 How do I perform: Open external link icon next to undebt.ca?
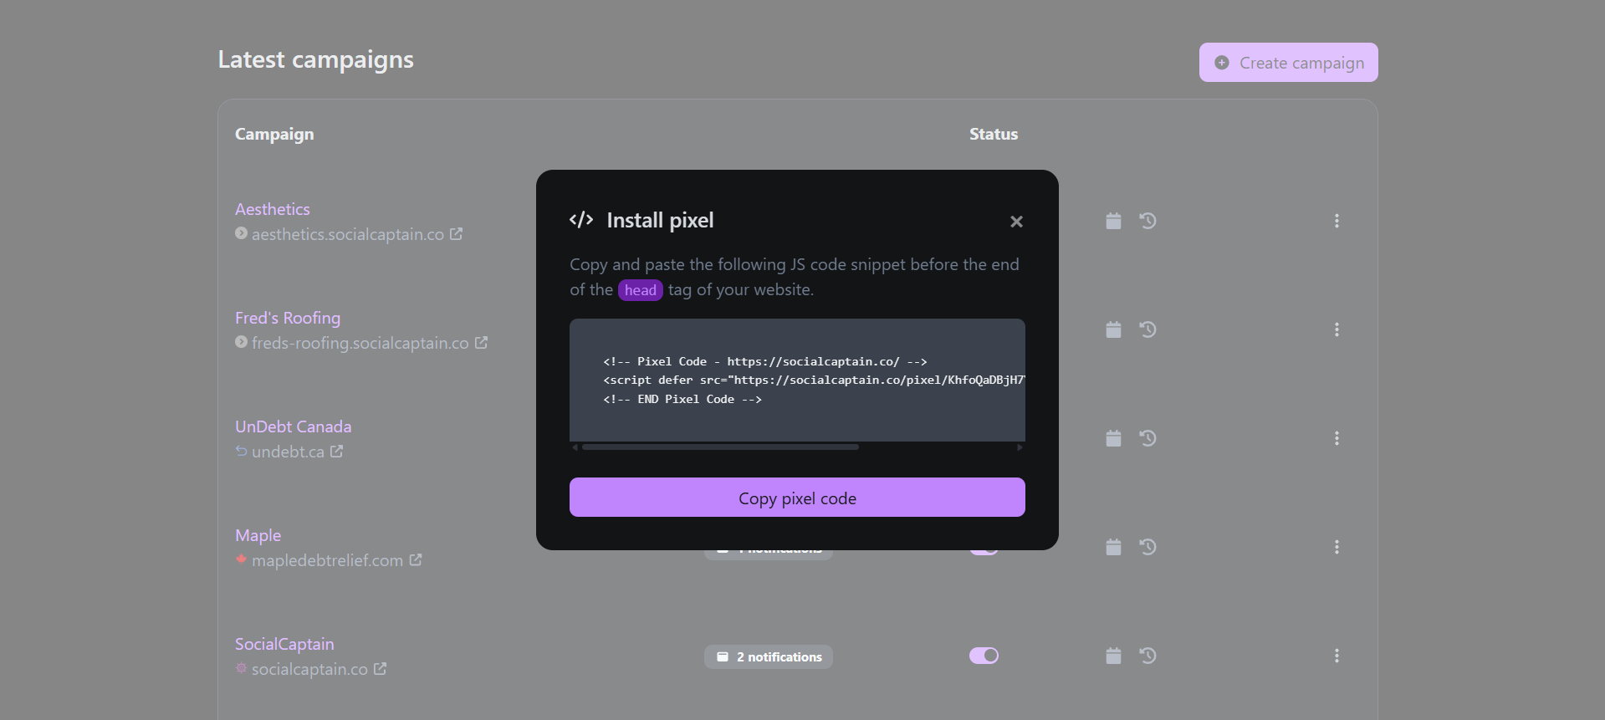tap(336, 452)
